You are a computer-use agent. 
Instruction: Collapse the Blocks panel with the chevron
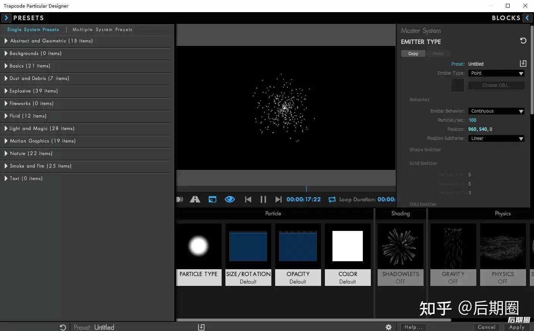coord(527,18)
